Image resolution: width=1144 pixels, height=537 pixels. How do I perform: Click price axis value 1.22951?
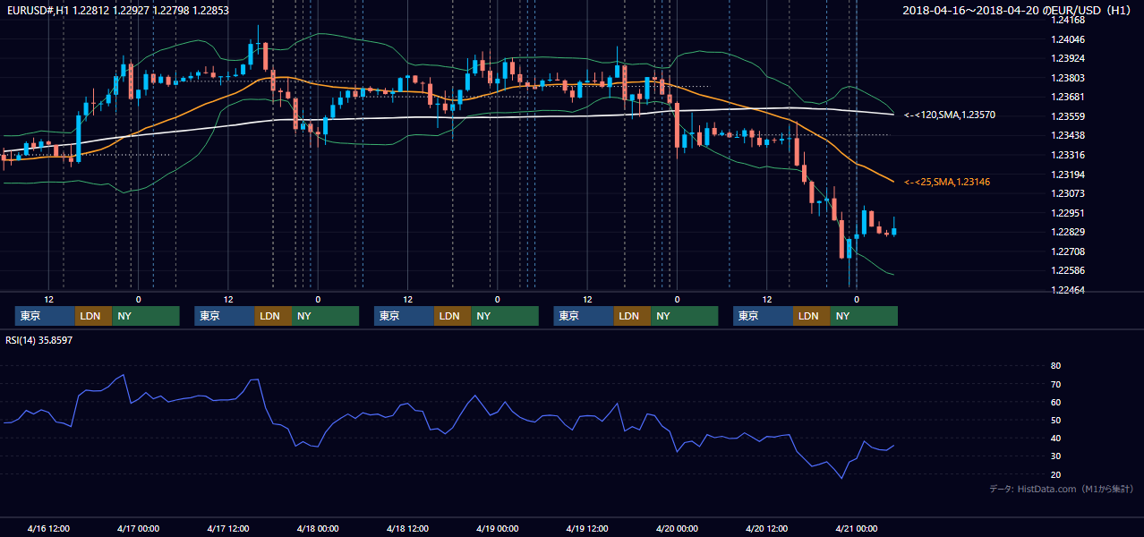[1068, 213]
